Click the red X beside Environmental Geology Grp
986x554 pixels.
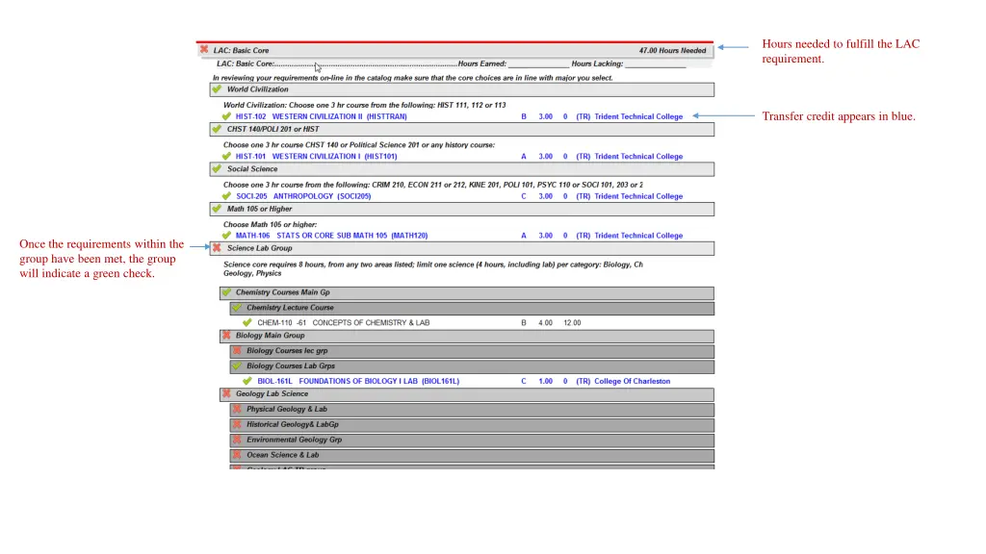click(x=237, y=440)
